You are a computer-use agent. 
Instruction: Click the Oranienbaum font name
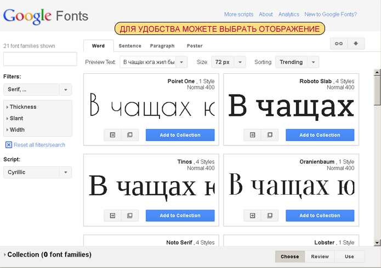pyautogui.click(x=317, y=162)
